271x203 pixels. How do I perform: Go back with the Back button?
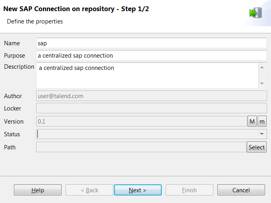point(89,190)
